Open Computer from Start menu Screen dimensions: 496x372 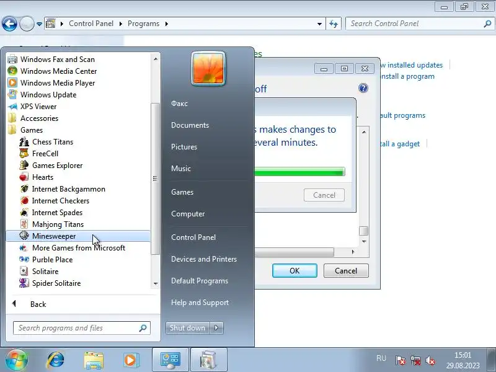tap(188, 214)
